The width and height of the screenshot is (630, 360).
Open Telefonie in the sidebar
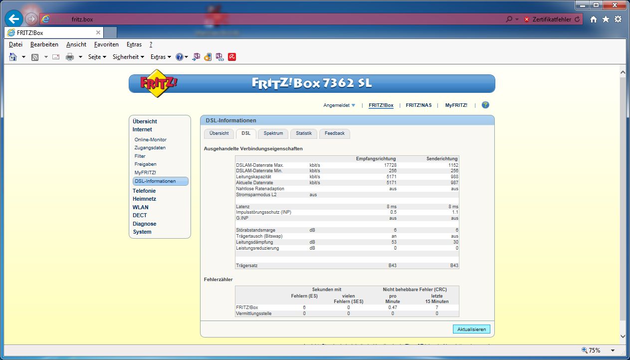[144, 191]
